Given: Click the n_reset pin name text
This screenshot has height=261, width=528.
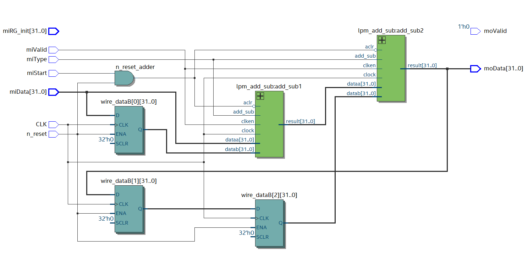Looking at the screenshot, I should (x=37, y=134).
